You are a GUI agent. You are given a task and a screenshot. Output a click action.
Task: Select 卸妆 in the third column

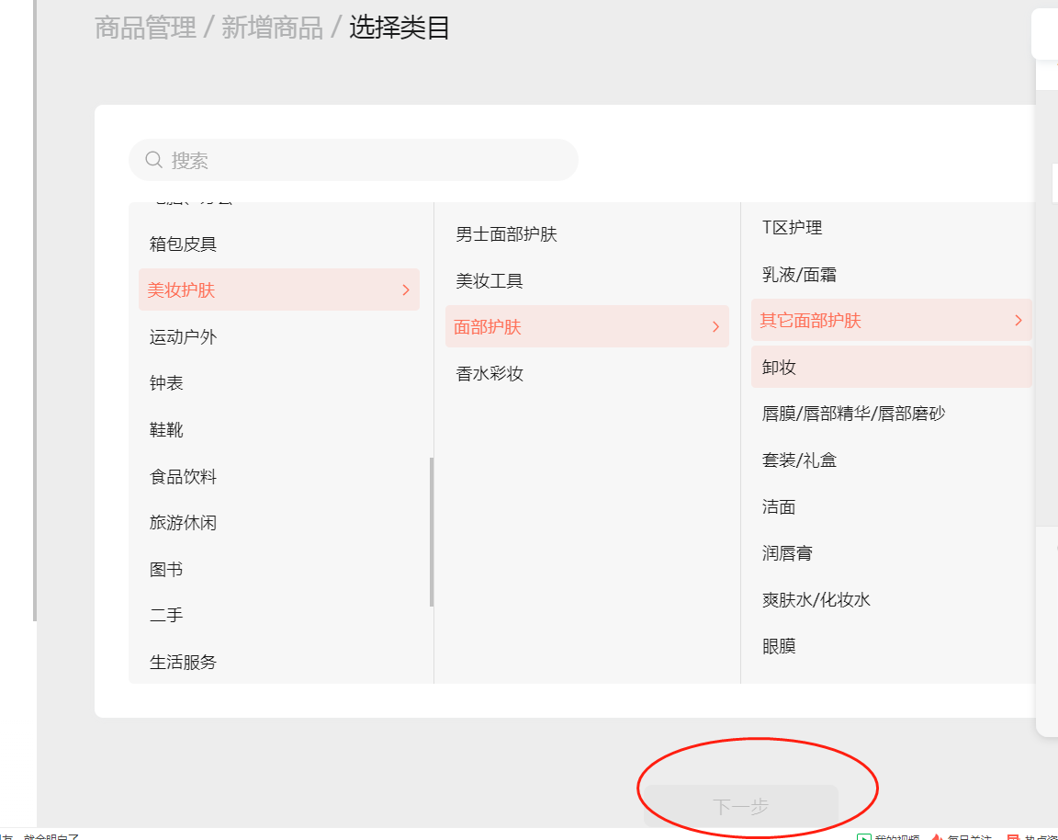(x=892, y=367)
